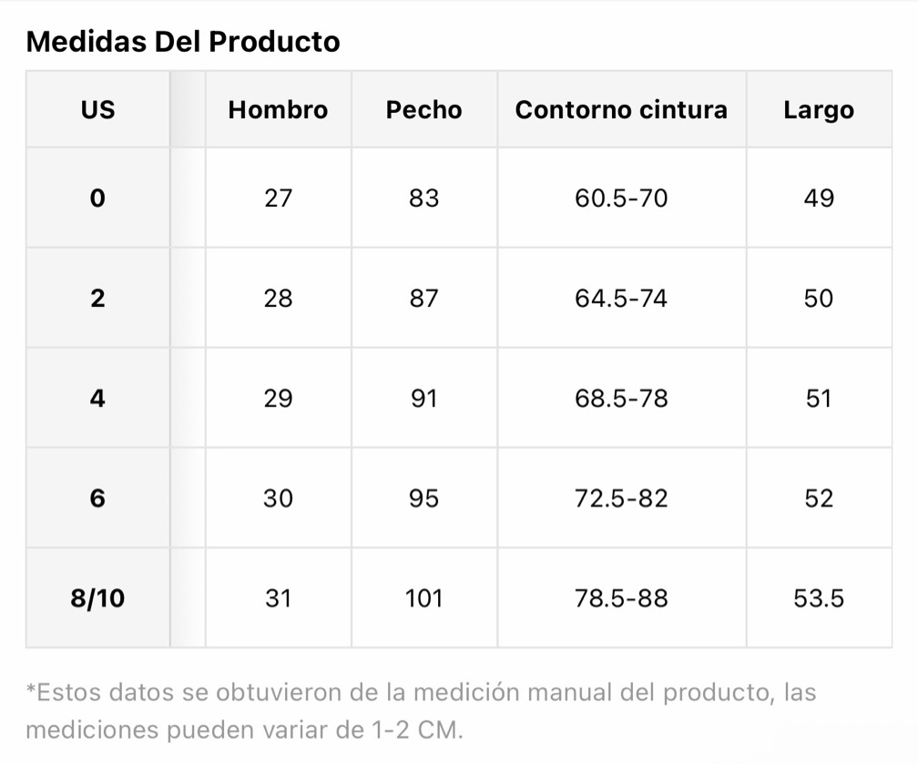Click the manual measurement disclaimer note
The width and height of the screenshot is (918, 764).
point(421,710)
